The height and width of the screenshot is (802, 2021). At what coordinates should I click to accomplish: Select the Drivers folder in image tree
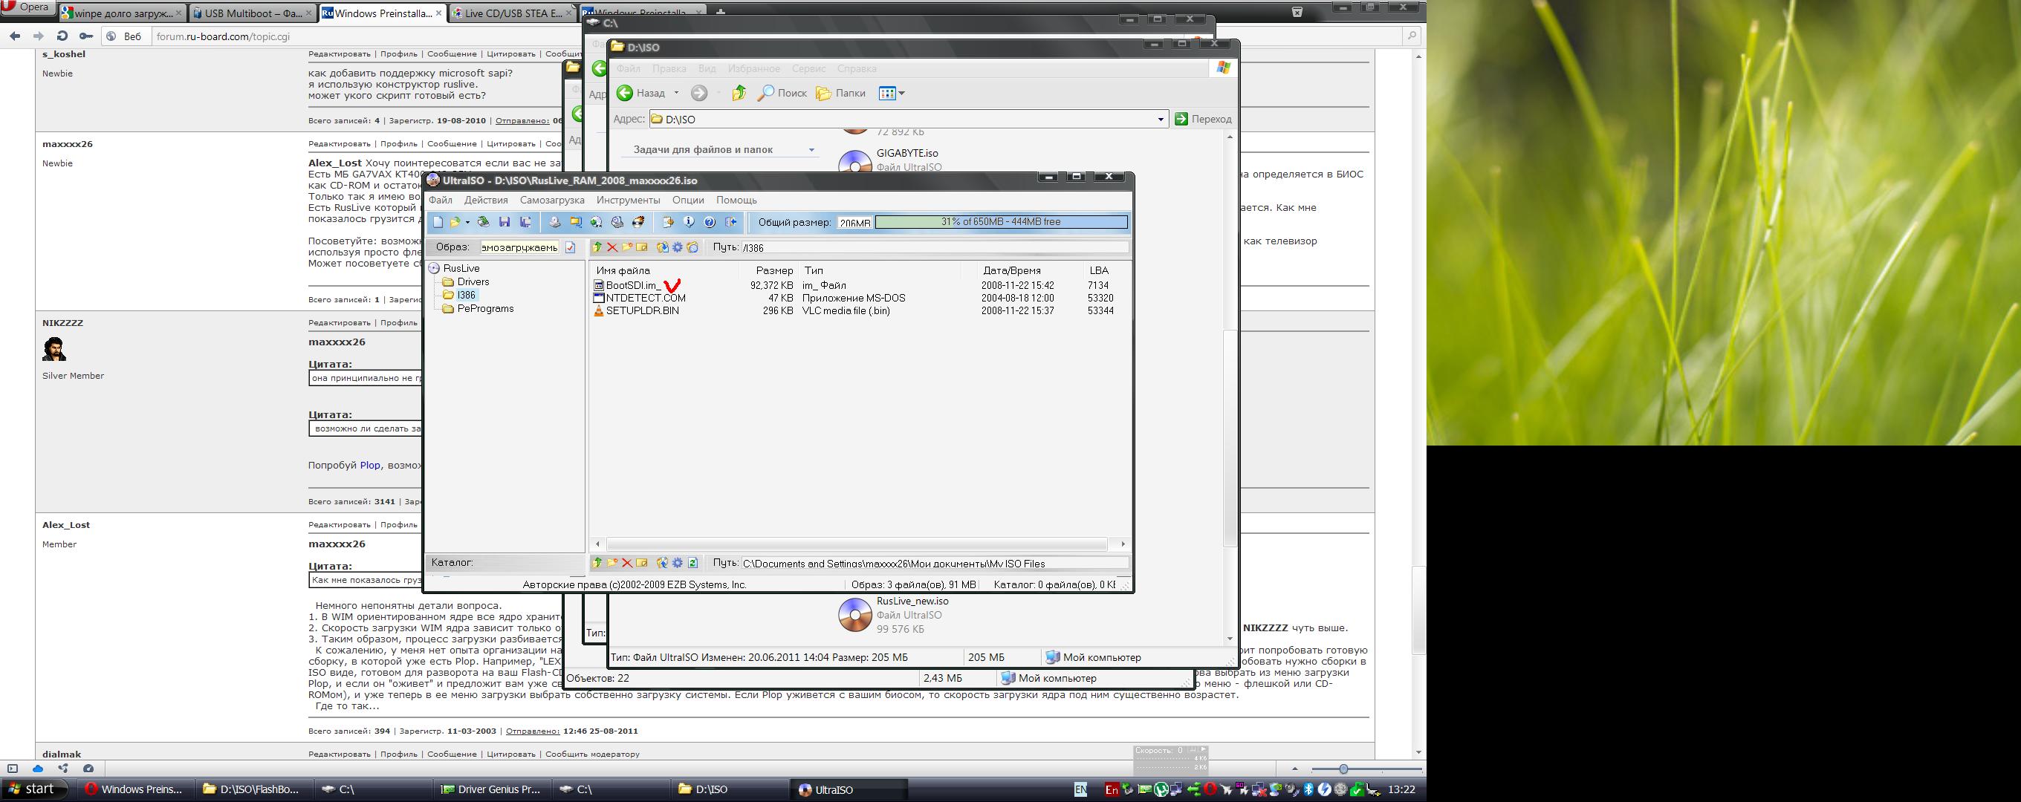point(473,281)
